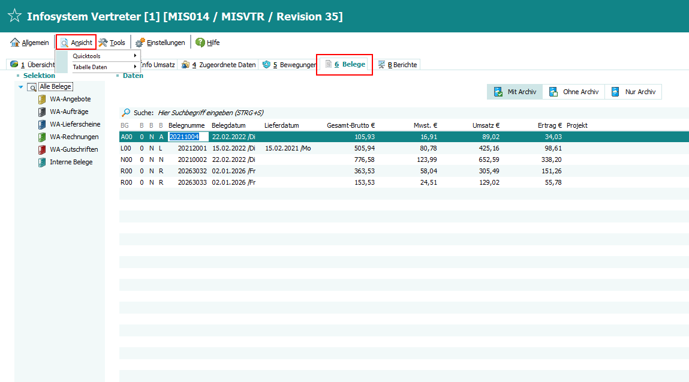This screenshot has height=382, width=689.
Task: Open the Einstellungen toolbar button
Action: [160, 43]
